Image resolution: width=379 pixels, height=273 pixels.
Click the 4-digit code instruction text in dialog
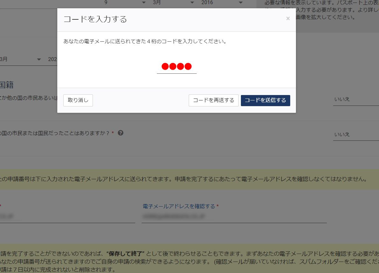point(145,42)
